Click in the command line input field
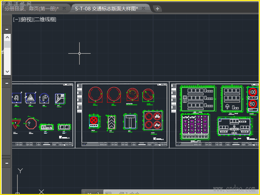Screen dimensions: 260x195 (x=146, y=194)
